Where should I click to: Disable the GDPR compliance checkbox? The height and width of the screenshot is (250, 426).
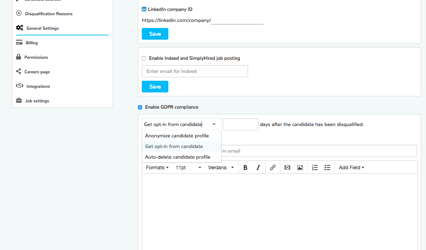click(x=140, y=107)
